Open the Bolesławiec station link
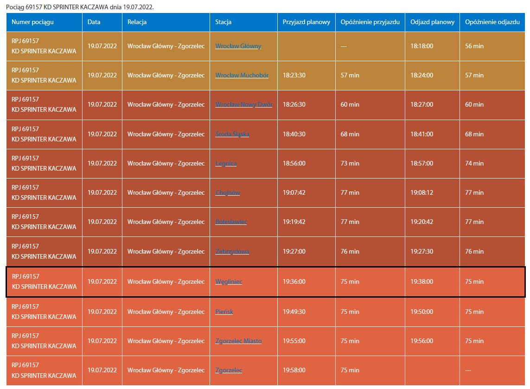Image resolution: width=530 pixels, height=389 pixels. tap(231, 222)
